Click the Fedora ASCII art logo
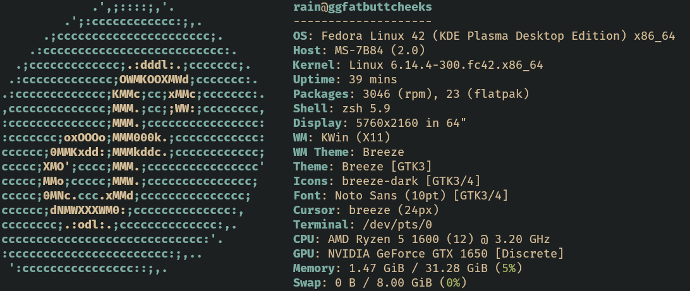690x291 pixels. click(133, 138)
